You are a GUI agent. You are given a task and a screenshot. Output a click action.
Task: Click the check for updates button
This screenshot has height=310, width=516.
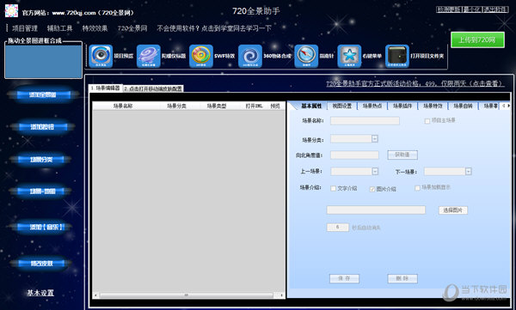pyautogui.click(x=449, y=9)
